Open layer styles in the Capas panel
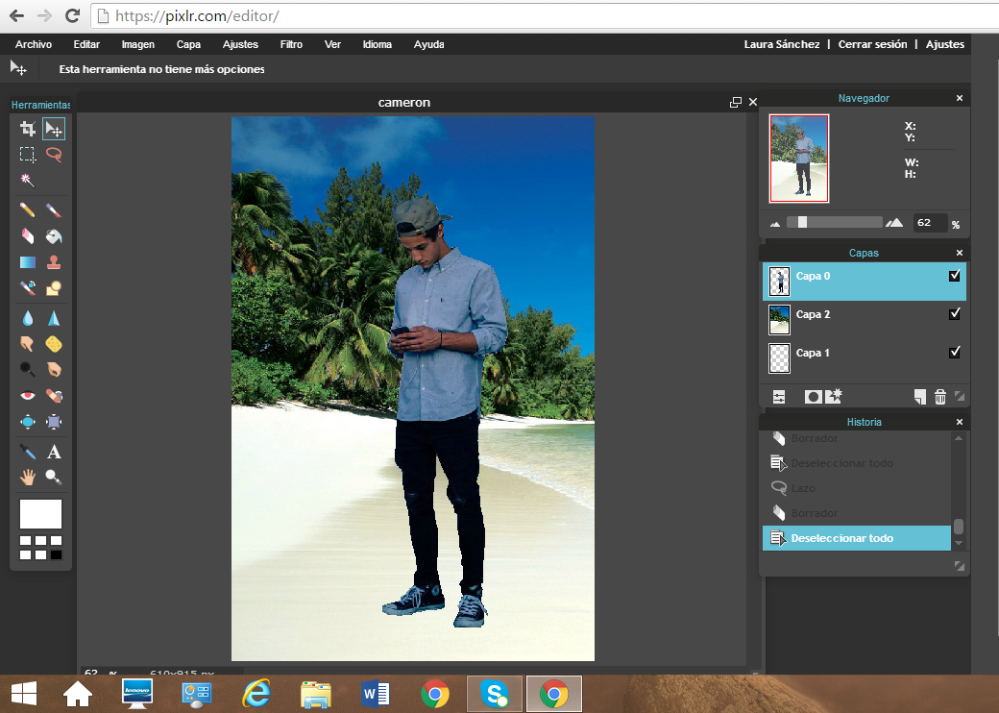 tap(834, 396)
